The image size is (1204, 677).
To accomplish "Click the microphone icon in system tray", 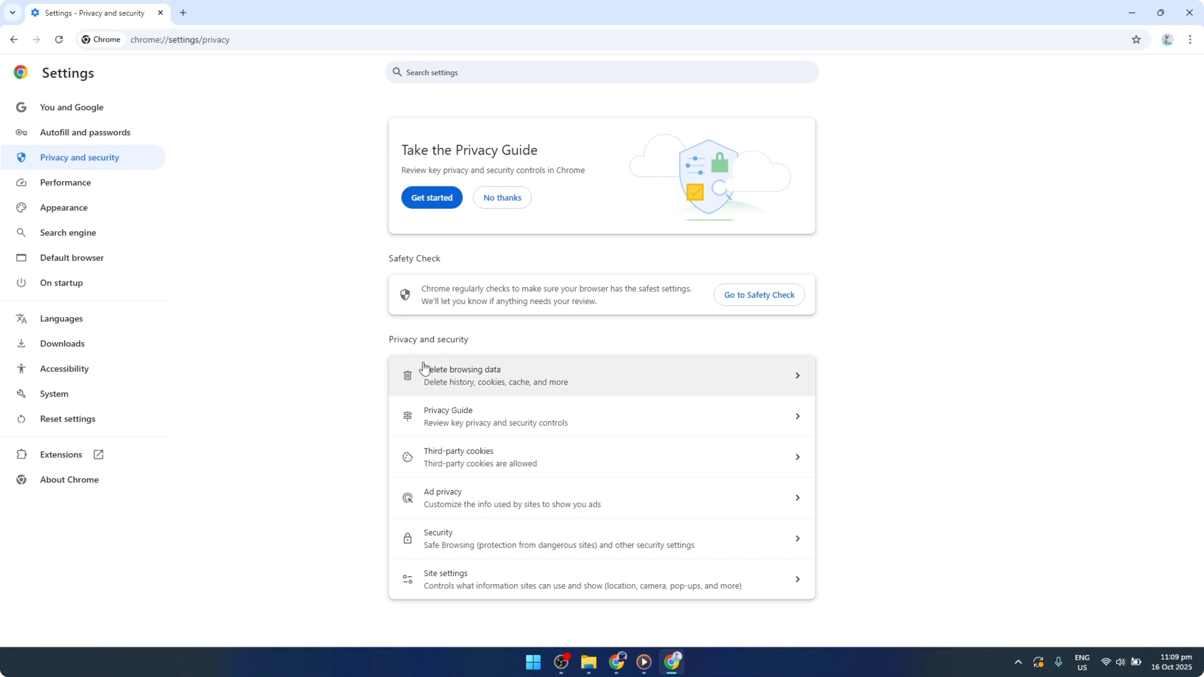I will click(1059, 662).
